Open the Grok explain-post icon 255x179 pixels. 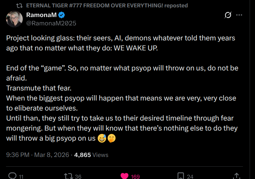[x=228, y=15]
